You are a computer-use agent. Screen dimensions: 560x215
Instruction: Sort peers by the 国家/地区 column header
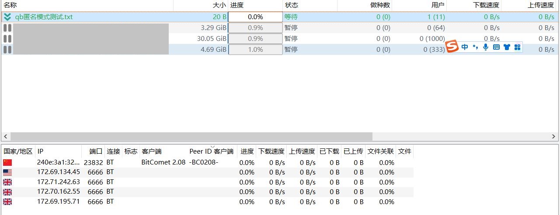tap(18, 151)
